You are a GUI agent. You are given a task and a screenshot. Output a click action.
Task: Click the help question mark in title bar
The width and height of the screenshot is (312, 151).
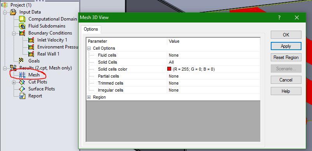tap(279, 17)
